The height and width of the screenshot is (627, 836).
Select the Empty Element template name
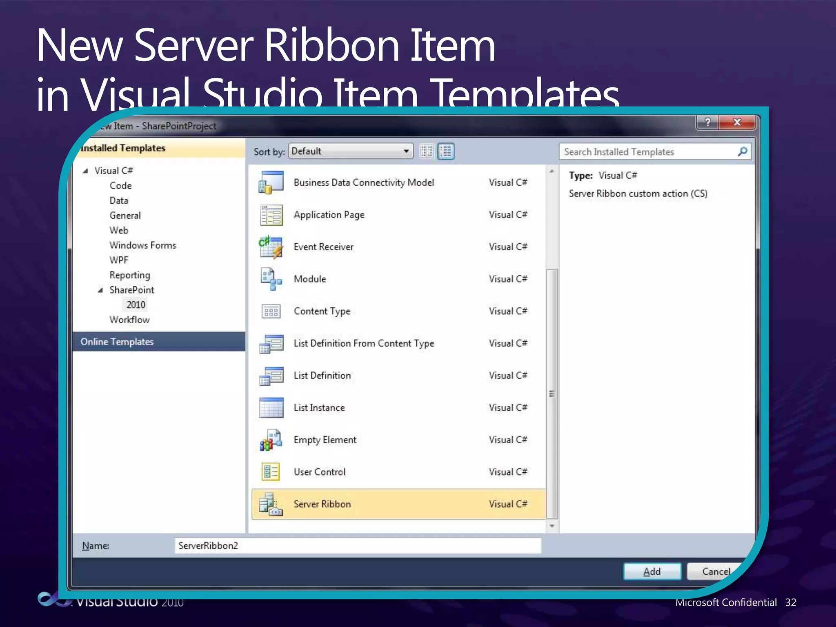point(325,440)
